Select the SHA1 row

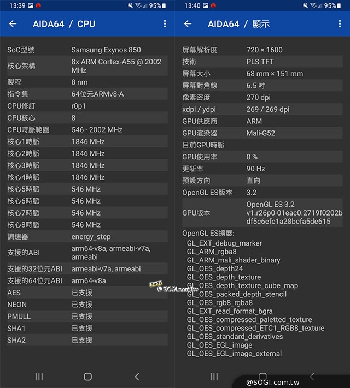click(87, 328)
